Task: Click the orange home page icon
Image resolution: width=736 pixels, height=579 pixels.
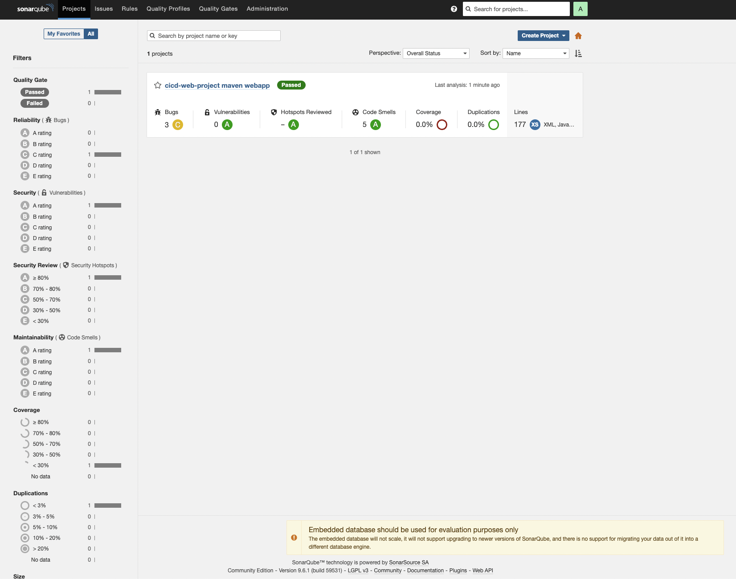Action: pyautogui.click(x=578, y=36)
